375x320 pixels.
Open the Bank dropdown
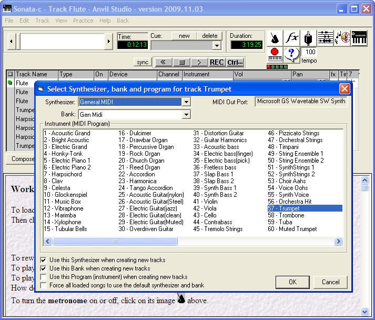tap(186, 115)
